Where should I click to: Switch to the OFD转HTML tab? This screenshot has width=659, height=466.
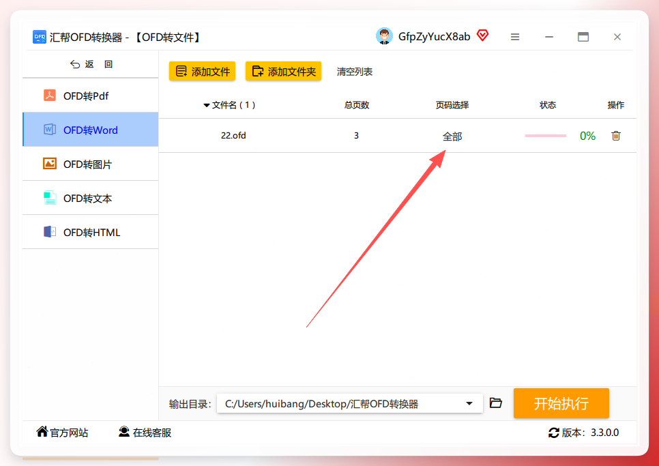[x=90, y=232]
